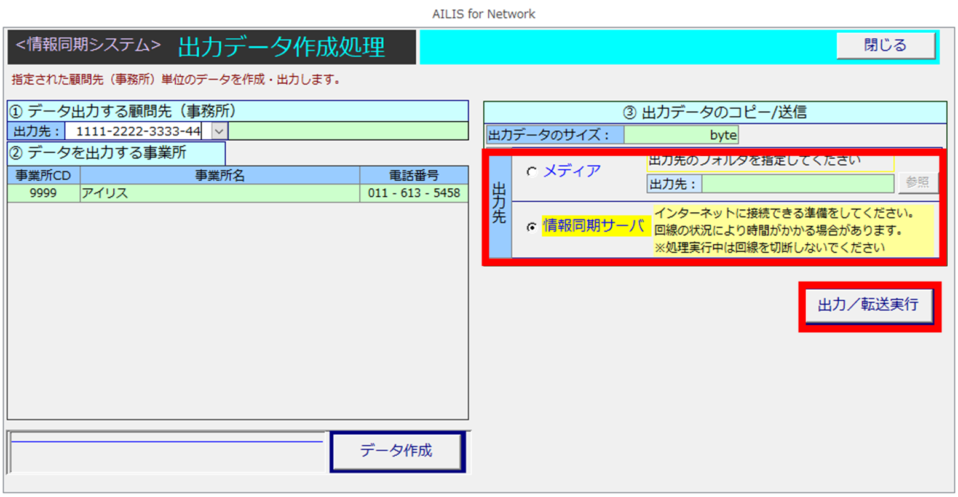
Task: Select the 情報同期サーバ radio option
Action: [x=532, y=227]
